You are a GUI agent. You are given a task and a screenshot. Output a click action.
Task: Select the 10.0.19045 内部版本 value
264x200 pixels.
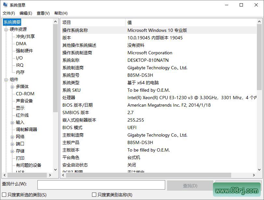point(155,38)
